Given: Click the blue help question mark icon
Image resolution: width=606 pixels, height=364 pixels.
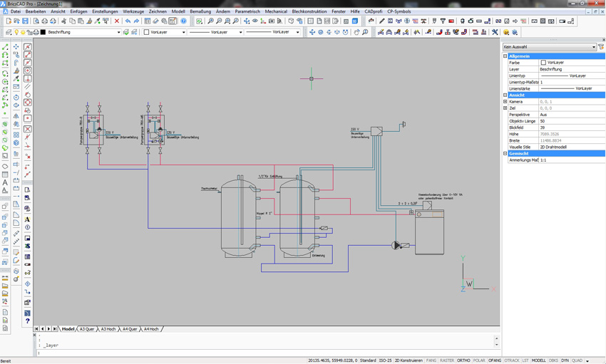Looking at the screenshot, I should coord(183,21).
